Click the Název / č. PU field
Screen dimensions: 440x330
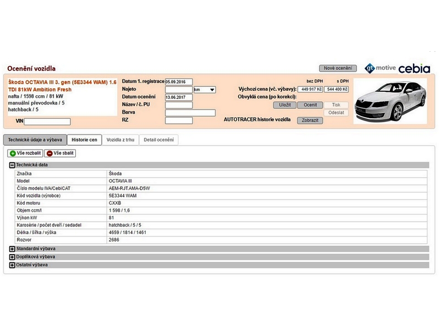coord(179,105)
